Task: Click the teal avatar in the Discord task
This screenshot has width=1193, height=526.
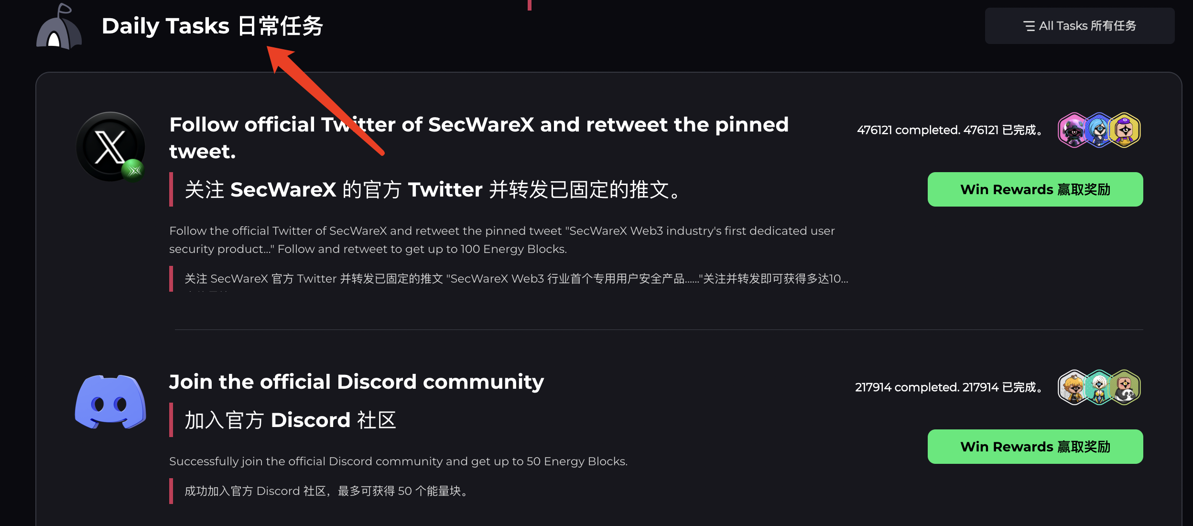Action: (1099, 387)
